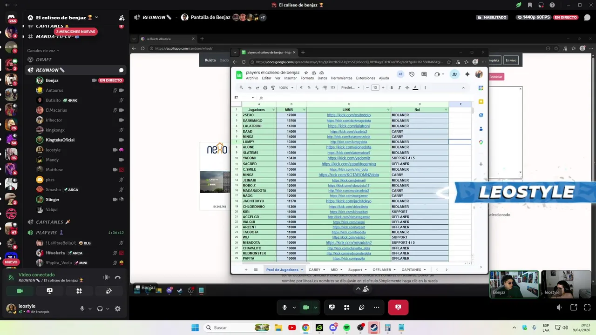Open Archivo menu in Google Sheets
The height and width of the screenshot is (335, 596).
(x=252, y=78)
